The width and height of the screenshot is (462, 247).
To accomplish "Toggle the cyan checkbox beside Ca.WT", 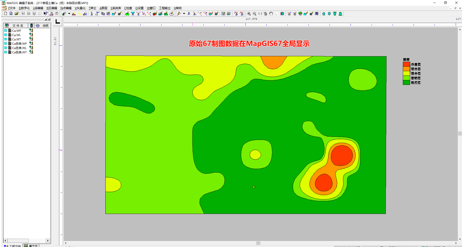I will click(5, 39).
